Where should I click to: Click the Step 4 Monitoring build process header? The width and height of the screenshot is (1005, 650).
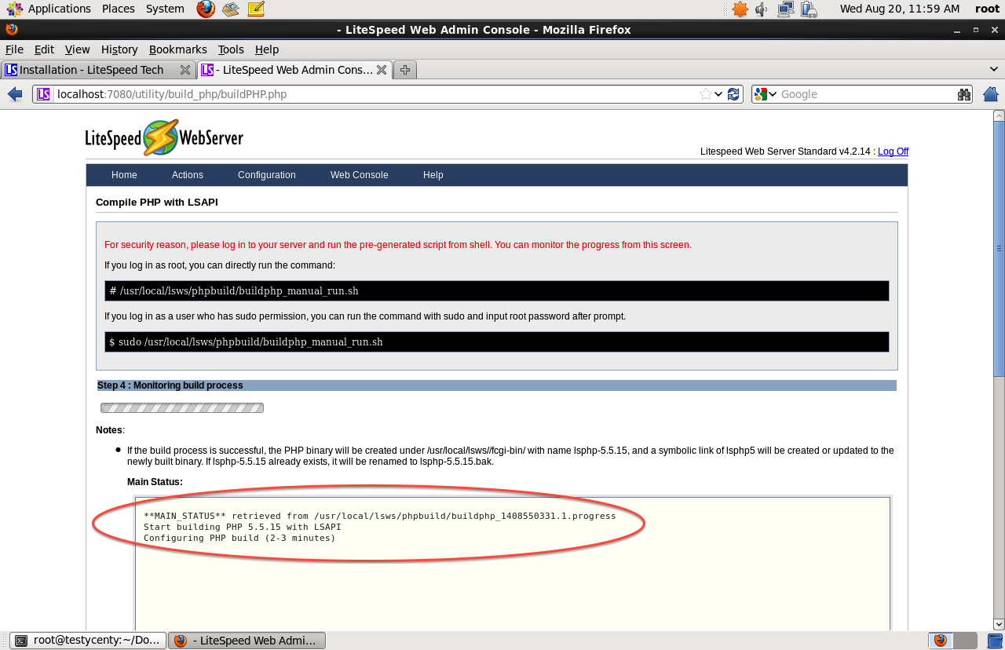pyautogui.click(x=497, y=385)
